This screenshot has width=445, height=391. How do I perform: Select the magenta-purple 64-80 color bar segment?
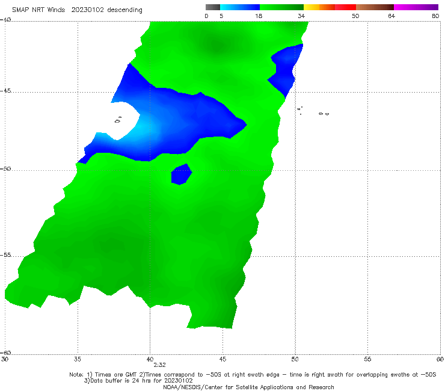(416, 7)
